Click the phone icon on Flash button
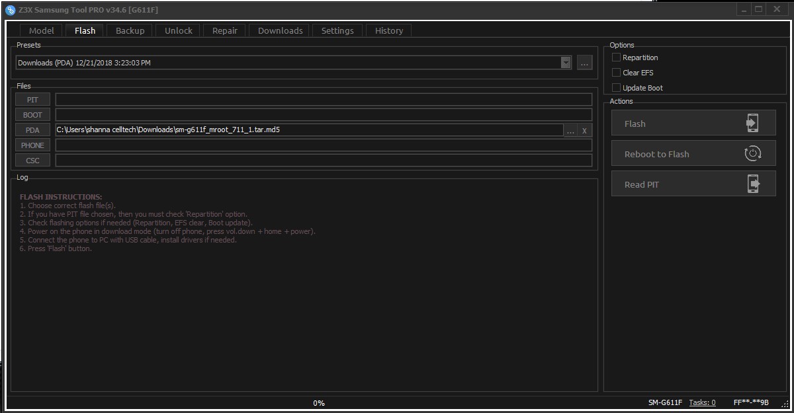 point(752,123)
